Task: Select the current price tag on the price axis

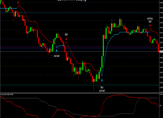Action: point(161,52)
